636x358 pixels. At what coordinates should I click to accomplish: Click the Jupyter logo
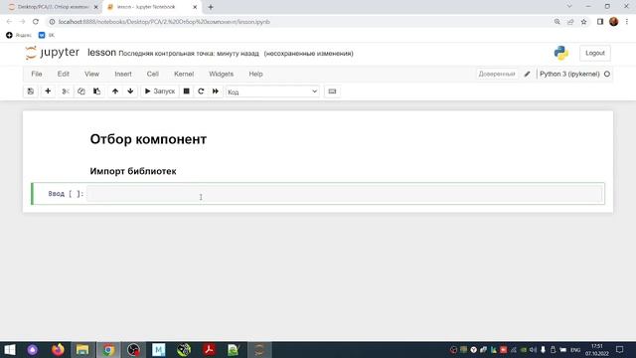52,53
